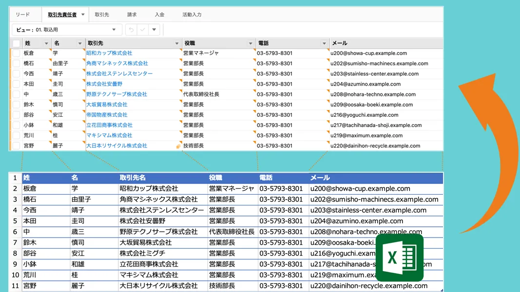Viewport: 520px width, 292px height.
Task: Select the 取引先責任者 tab
Action: tap(62, 15)
